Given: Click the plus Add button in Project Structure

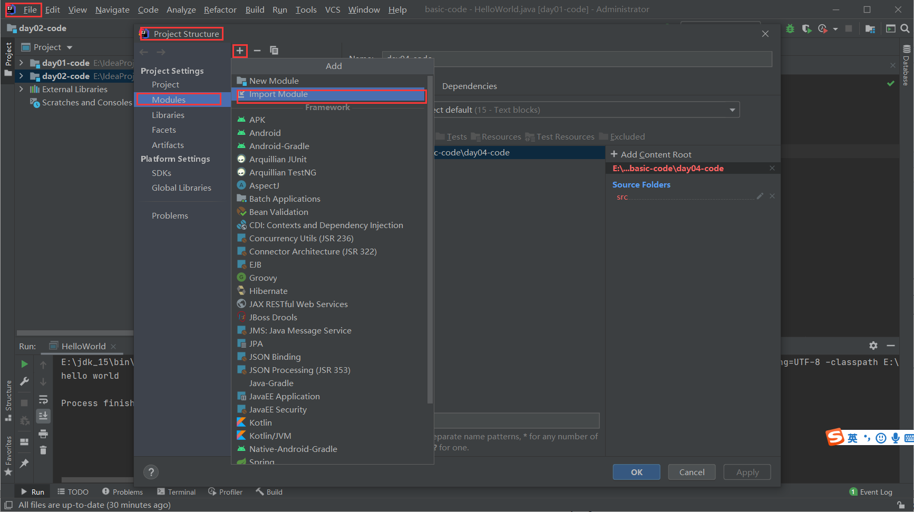Looking at the screenshot, I should [x=240, y=51].
